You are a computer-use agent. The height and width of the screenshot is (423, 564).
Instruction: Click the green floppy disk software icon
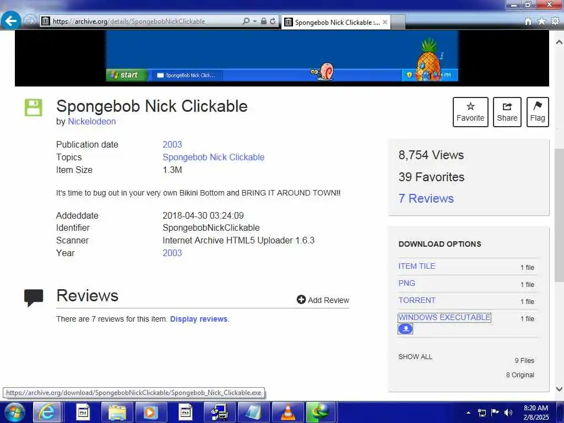pyautogui.click(x=34, y=107)
